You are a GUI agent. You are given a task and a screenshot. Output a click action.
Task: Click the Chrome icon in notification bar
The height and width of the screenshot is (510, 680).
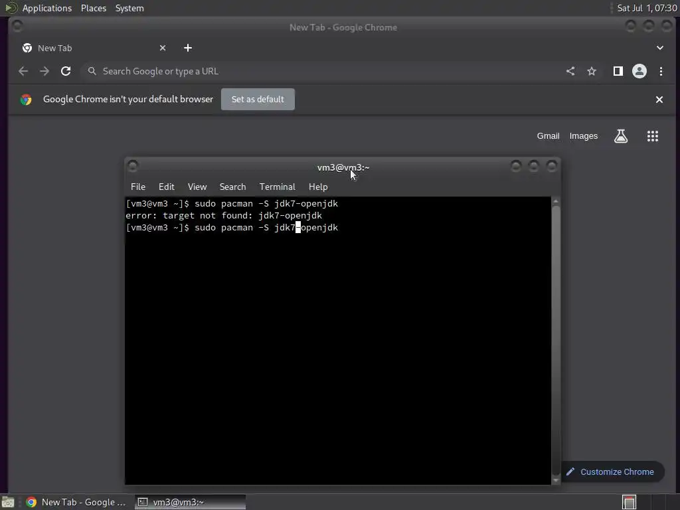[x=26, y=100]
